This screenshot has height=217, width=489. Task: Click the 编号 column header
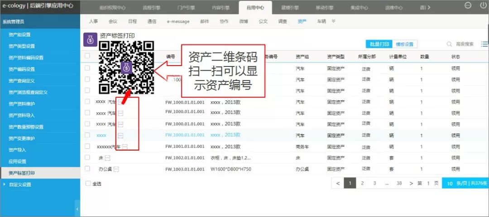(x=170, y=57)
